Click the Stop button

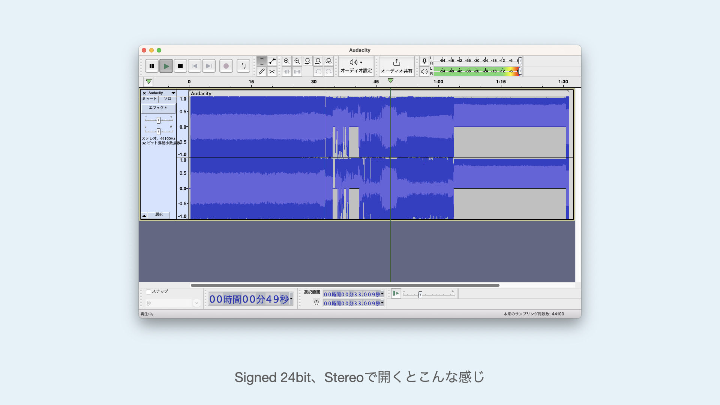pos(180,66)
